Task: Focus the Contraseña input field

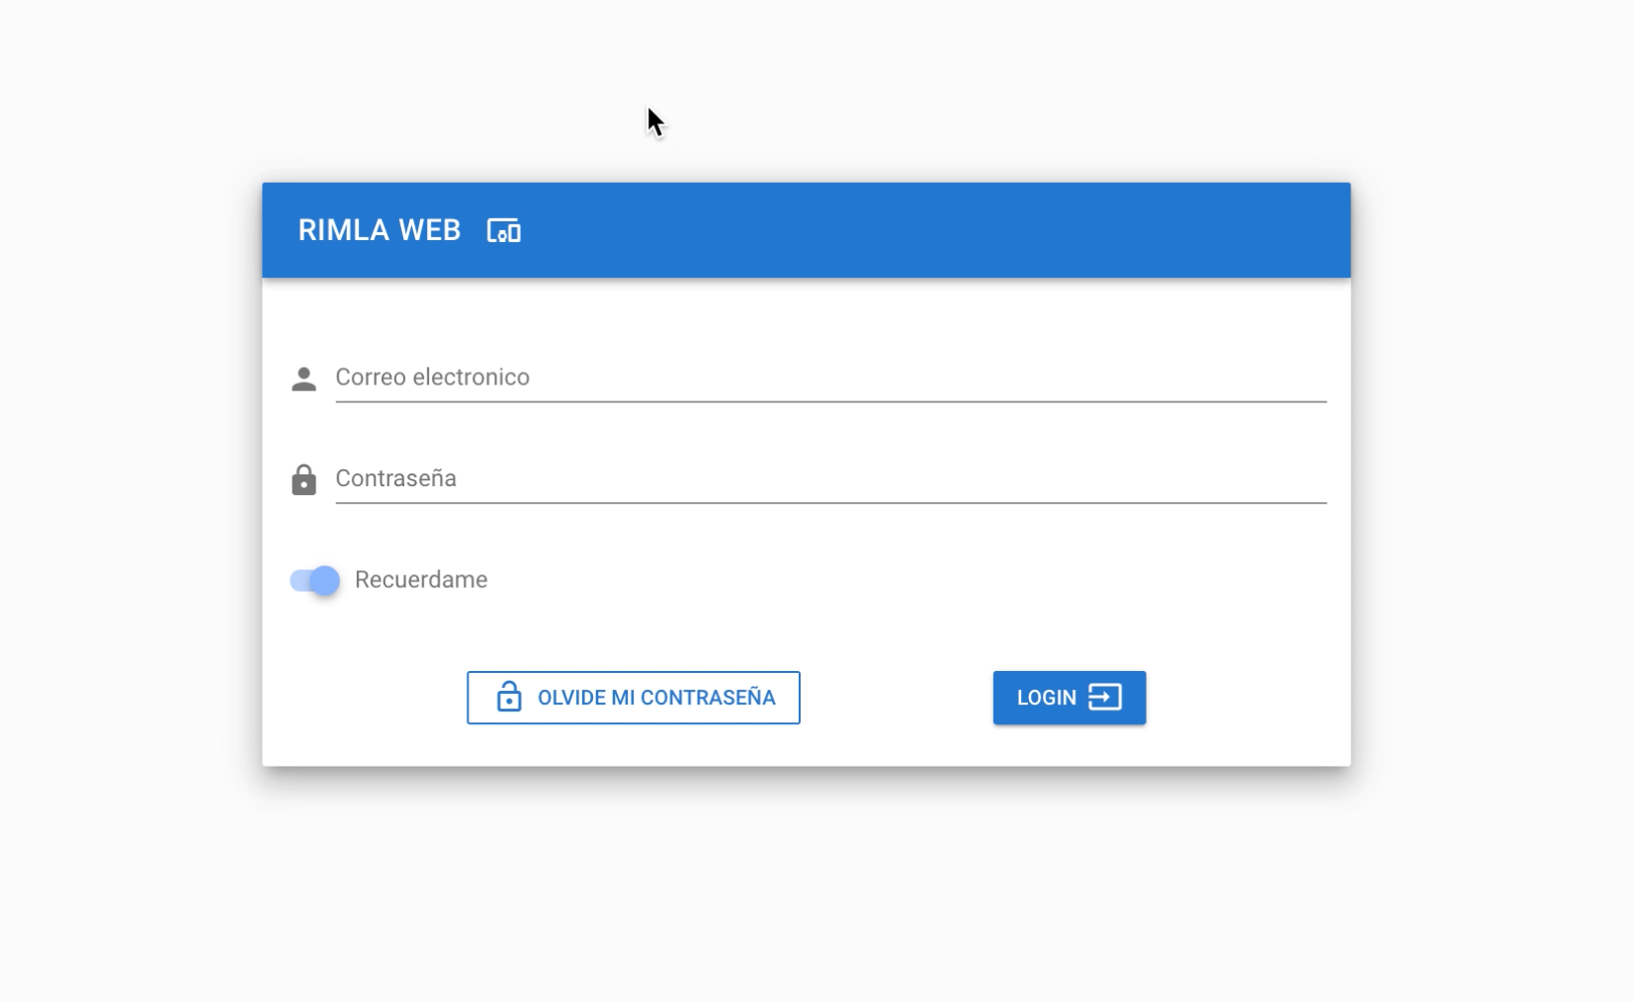Action: pyautogui.click(x=830, y=479)
